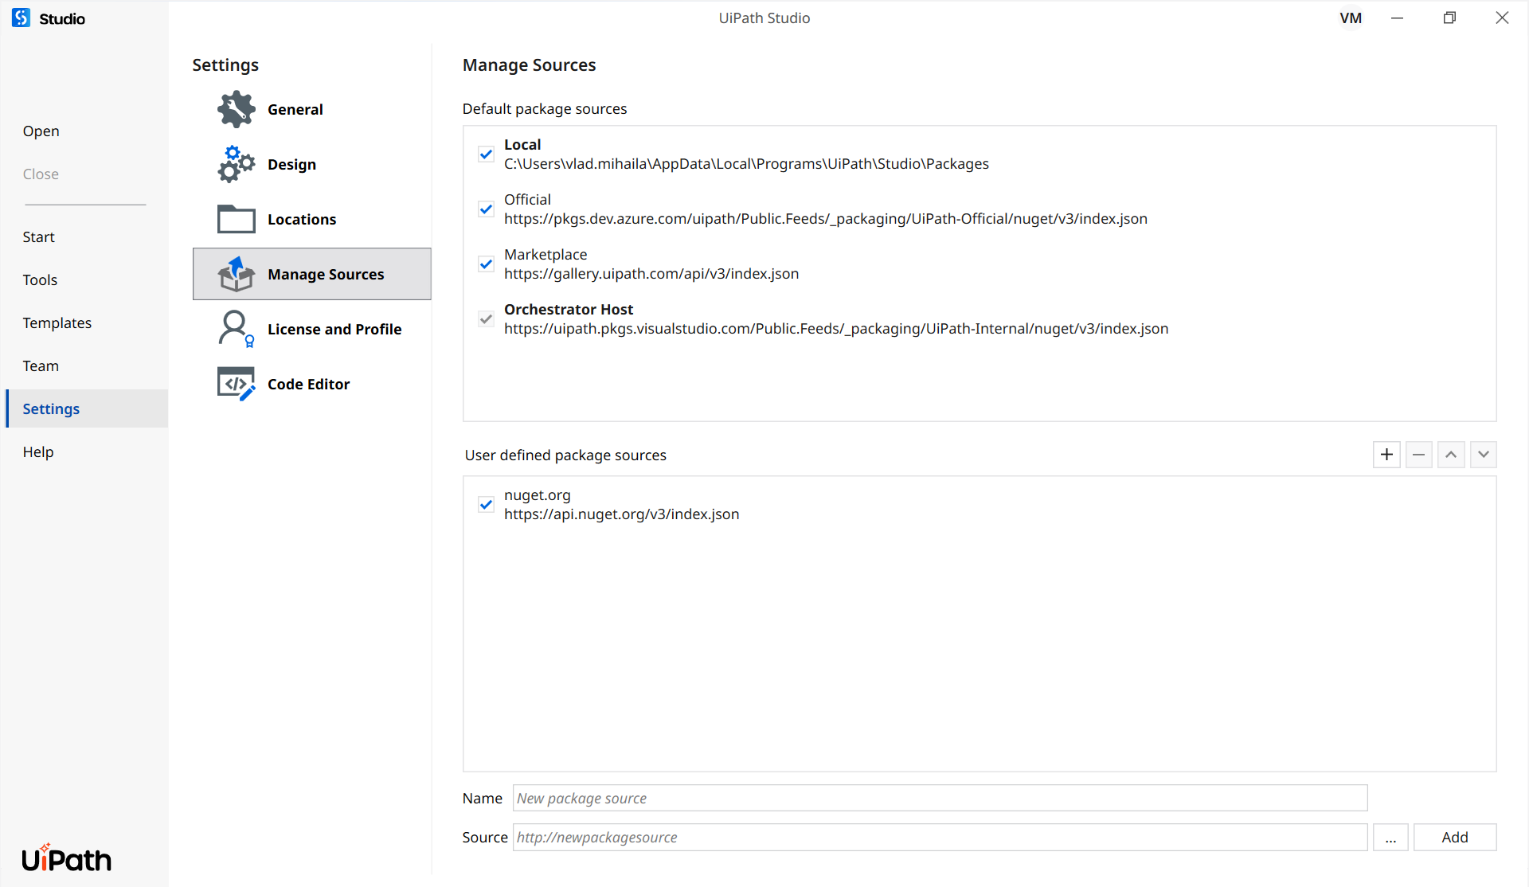Screen dimensions: 1529x887
Task: Disable the Marketplace source checkbox
Action: tap(486, 264)
